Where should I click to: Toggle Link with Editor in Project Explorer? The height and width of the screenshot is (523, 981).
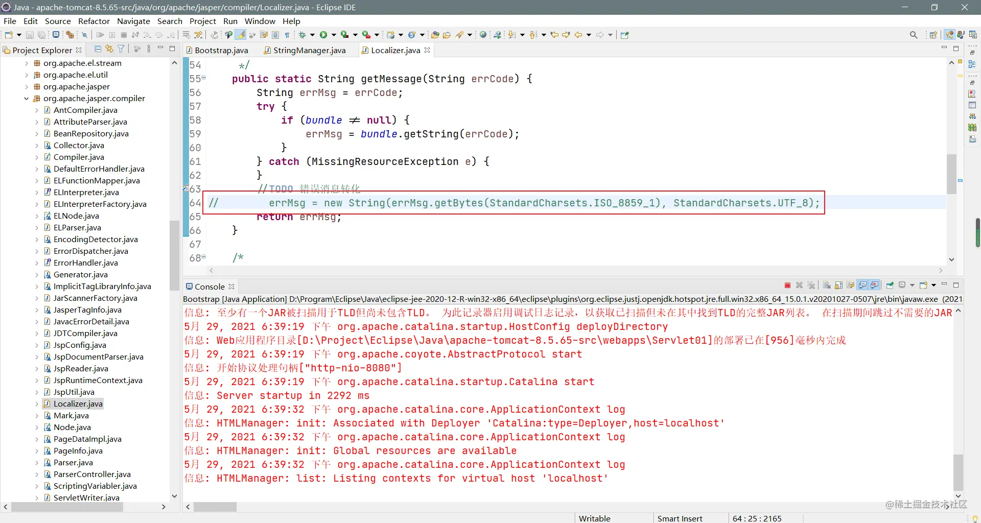click(x=109, y=49)
